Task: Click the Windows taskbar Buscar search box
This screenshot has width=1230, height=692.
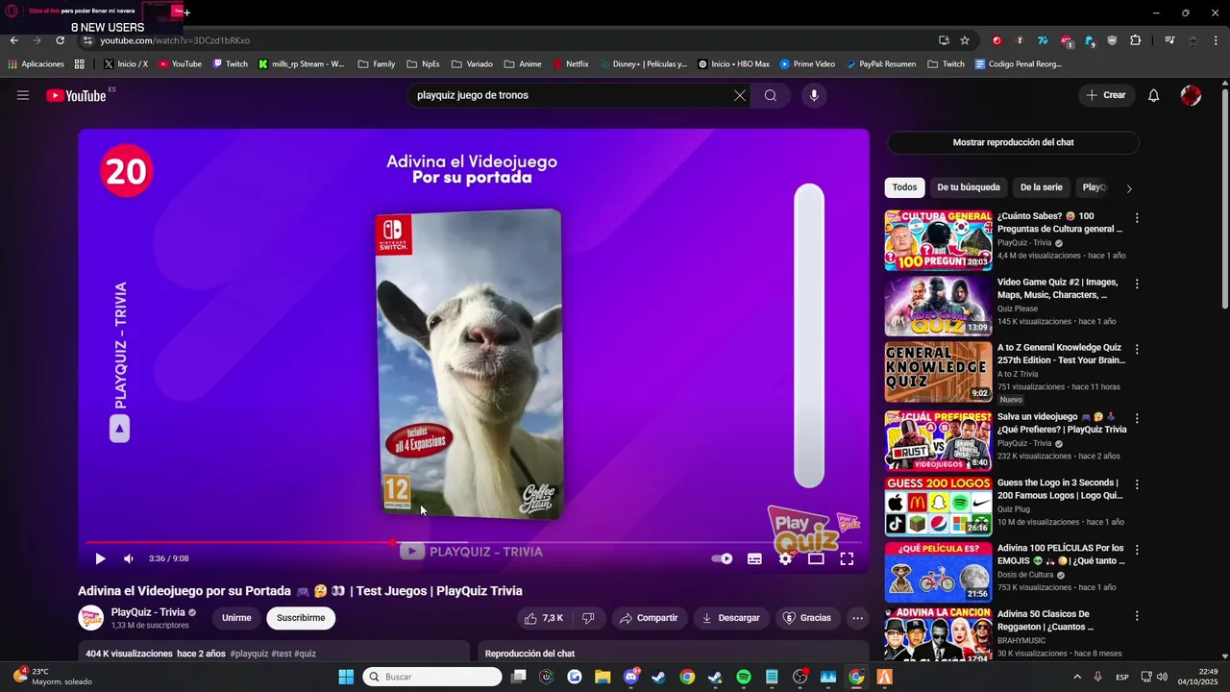Action: coord(432,677)
